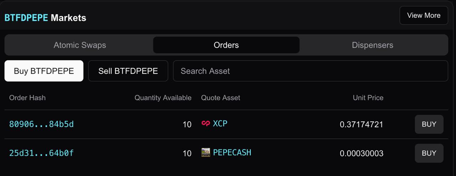
Task: Open the Dispensers tab
Action: [x=373, y=45]
